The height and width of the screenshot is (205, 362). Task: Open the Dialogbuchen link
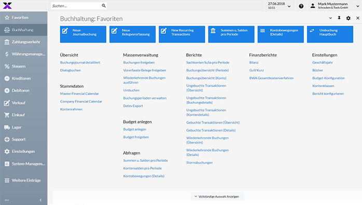coord(71,70)
